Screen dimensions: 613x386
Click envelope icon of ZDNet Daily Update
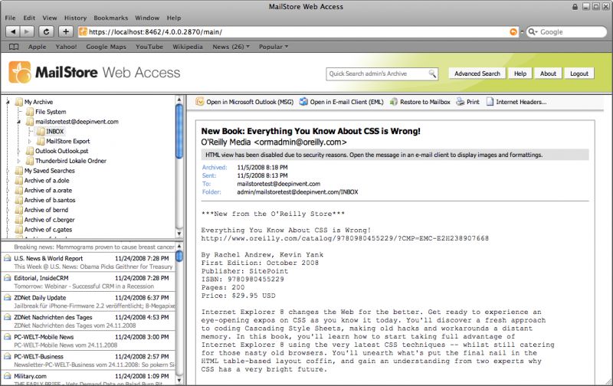click(7, 297)
